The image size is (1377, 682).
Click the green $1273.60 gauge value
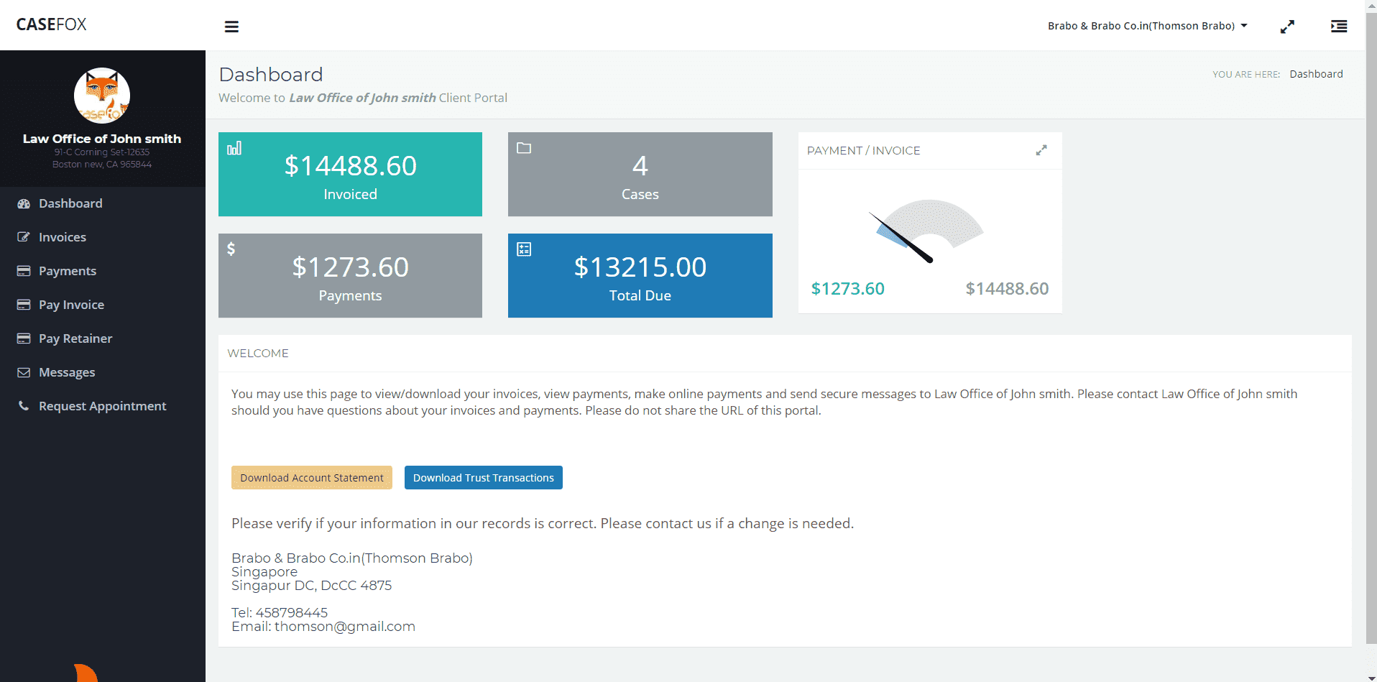(x=847, y=289)
